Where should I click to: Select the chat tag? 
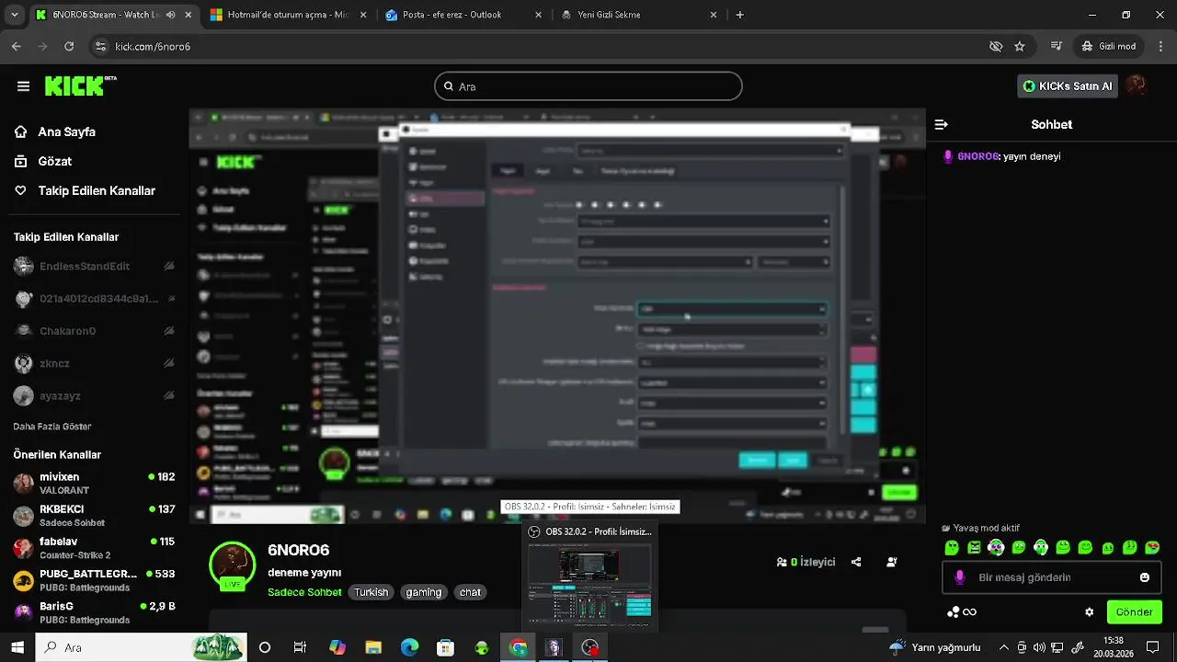click(x=470, y=592)
